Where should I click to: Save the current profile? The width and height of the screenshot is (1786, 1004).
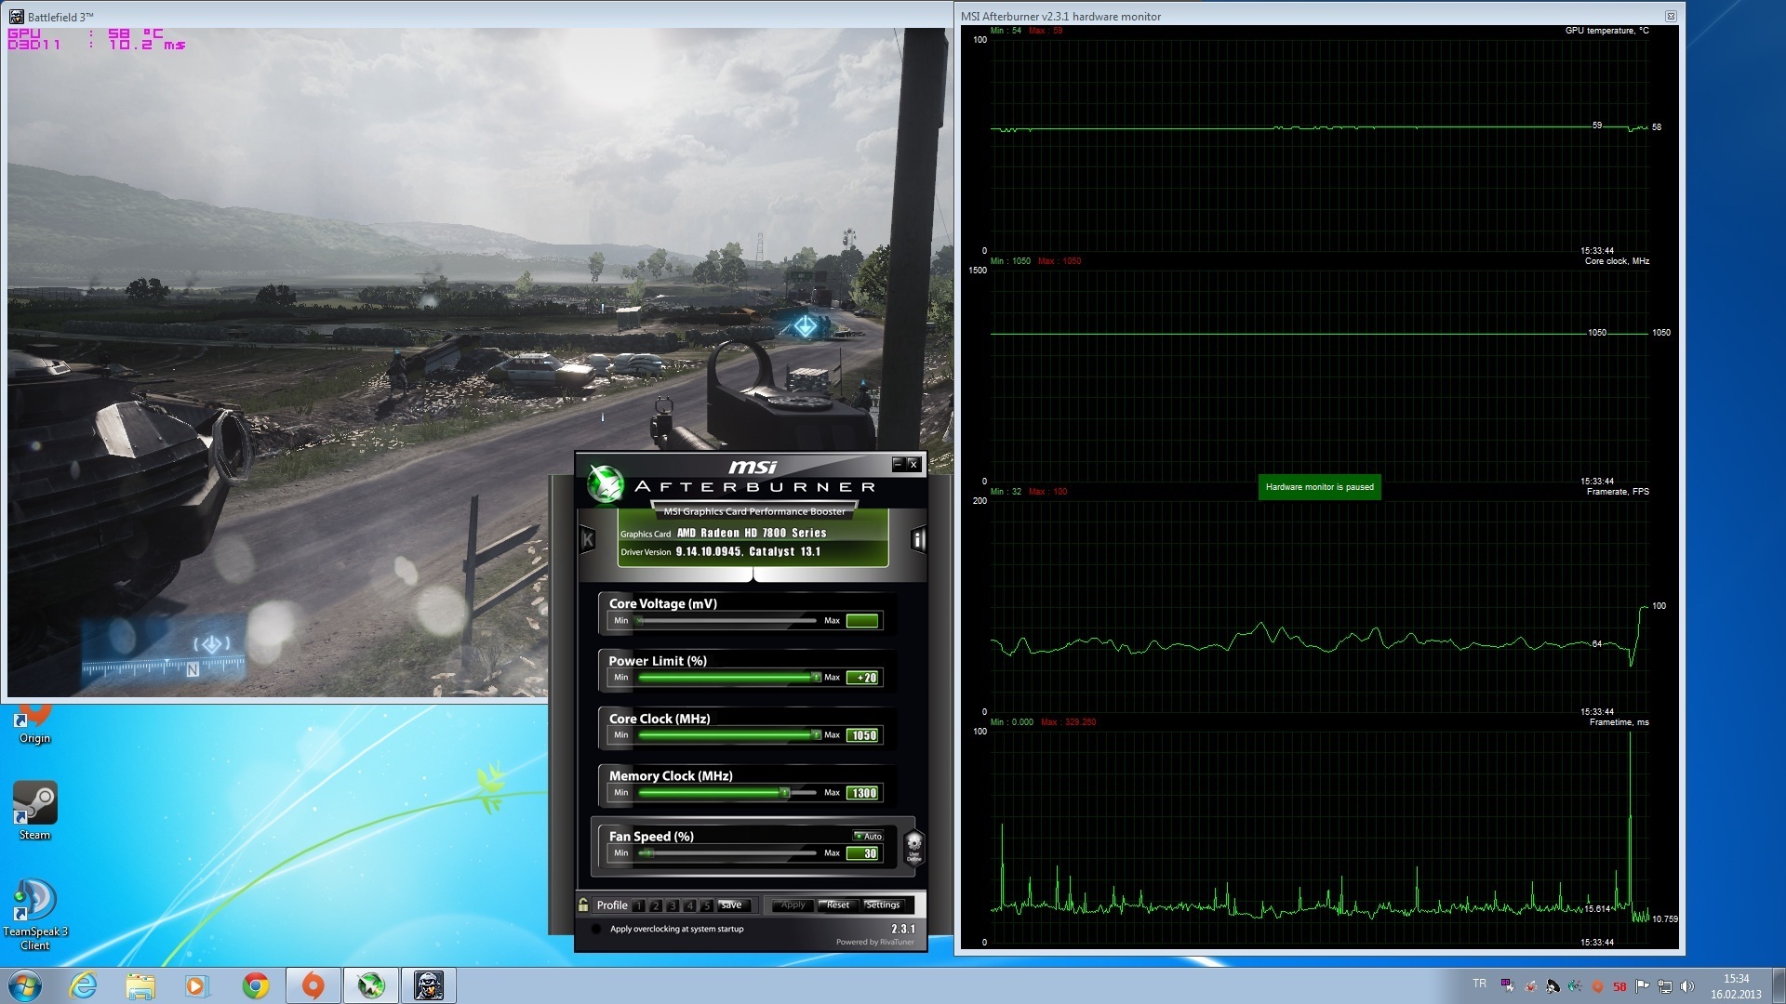pyautogui.click(x=732, y=905)
